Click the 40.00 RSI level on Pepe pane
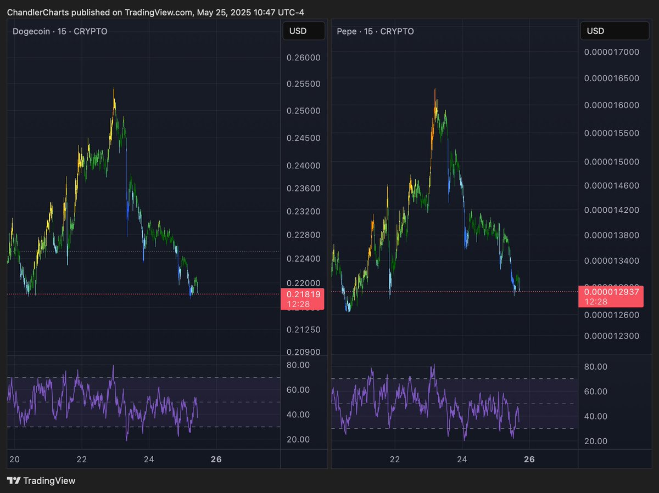 (595, 416)
